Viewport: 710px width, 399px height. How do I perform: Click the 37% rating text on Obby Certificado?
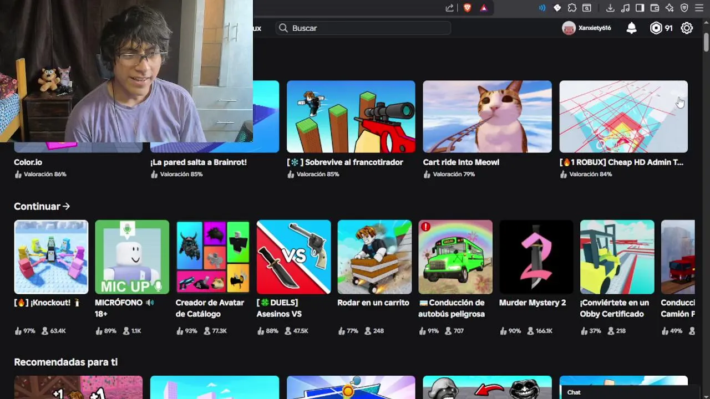595,331
